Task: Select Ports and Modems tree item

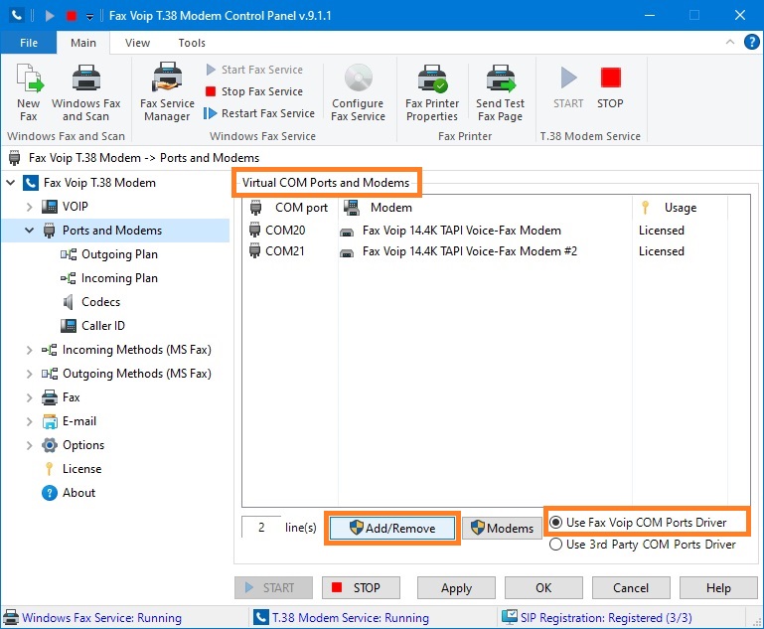Action: coord(112,231)
